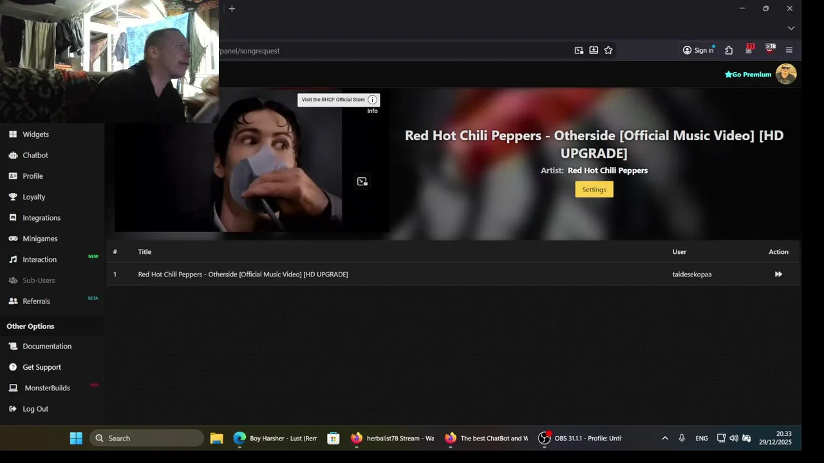Open the ENG language switcher
The image size is (824, 463).
[702, 438]
